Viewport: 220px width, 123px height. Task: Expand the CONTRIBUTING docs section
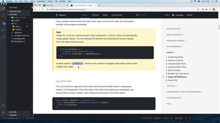pyautogui.click(x=175, y=98)
